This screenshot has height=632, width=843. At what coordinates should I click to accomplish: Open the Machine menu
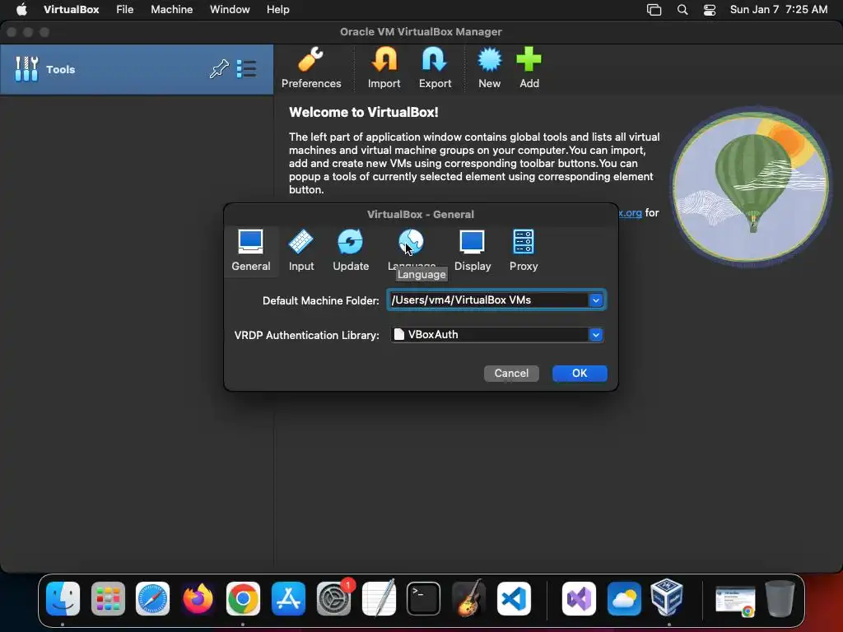(171, 10)
